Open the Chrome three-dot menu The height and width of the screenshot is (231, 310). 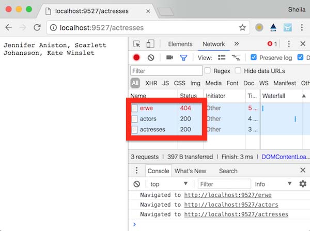tap(302, 27)
